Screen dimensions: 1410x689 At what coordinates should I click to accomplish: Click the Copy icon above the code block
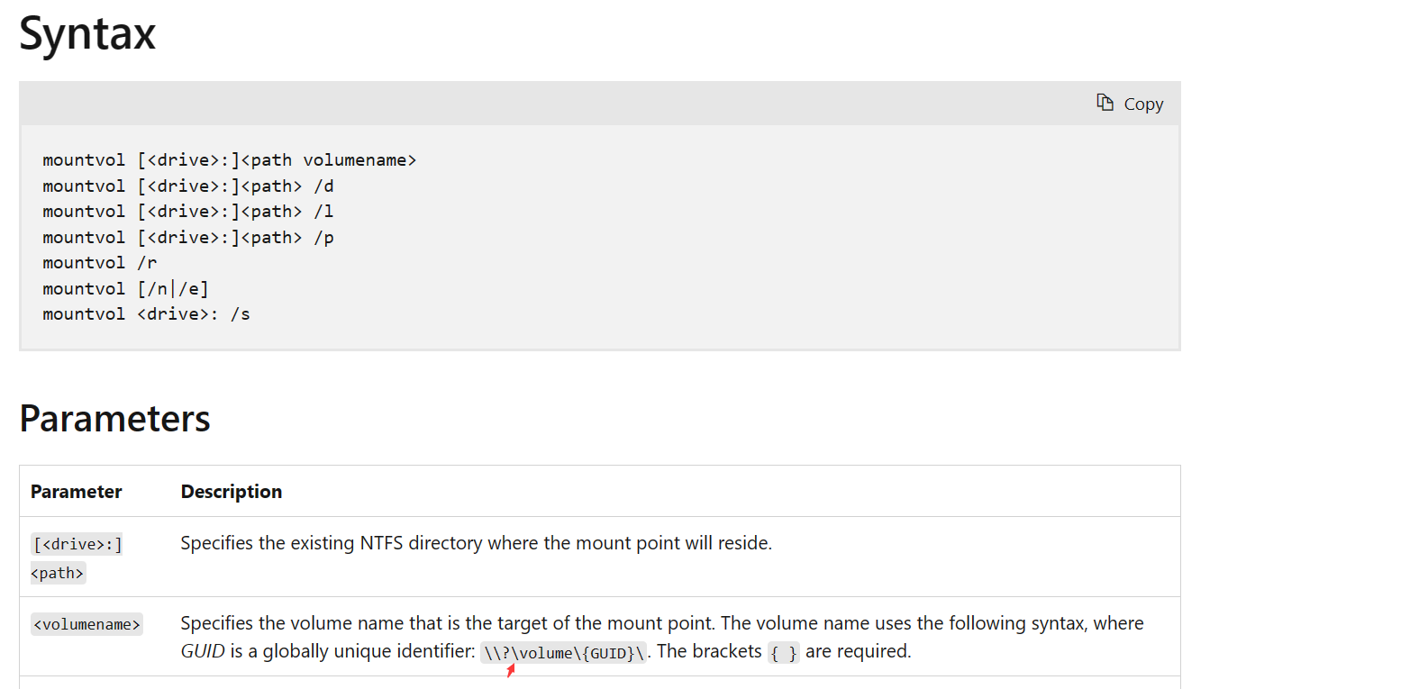(1105, 103)
